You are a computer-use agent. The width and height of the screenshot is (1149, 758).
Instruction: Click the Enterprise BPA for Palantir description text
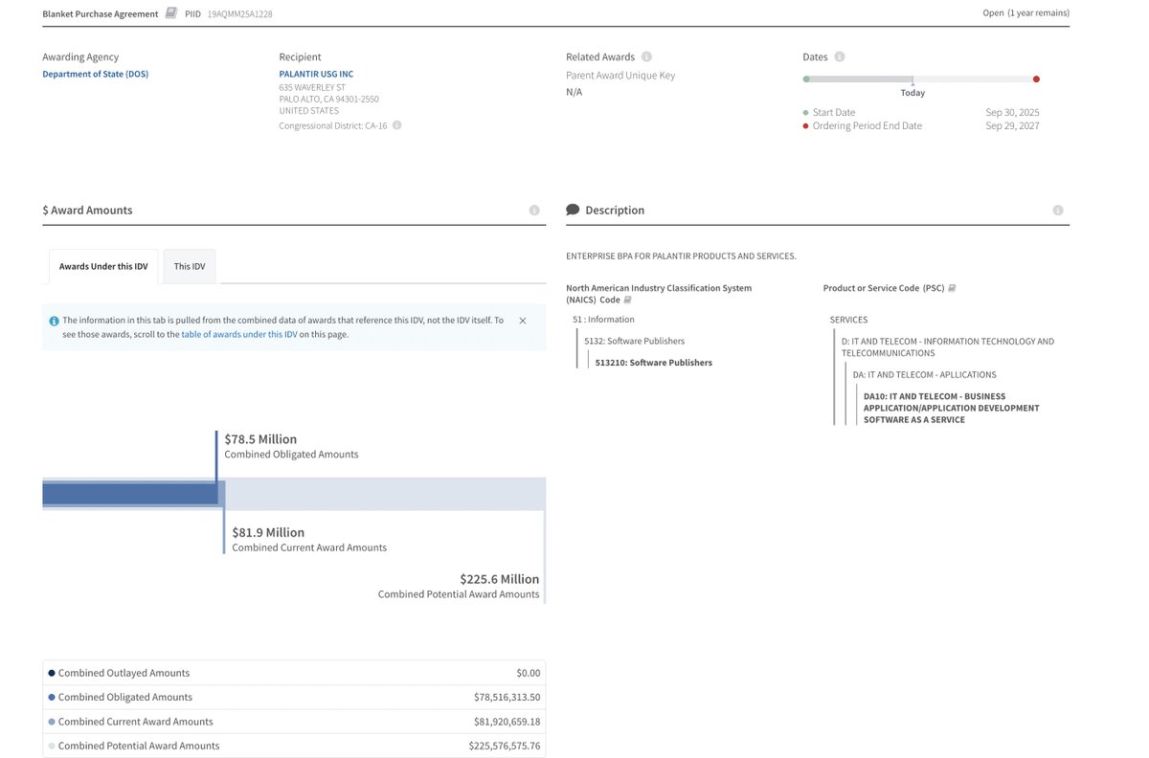681,256
